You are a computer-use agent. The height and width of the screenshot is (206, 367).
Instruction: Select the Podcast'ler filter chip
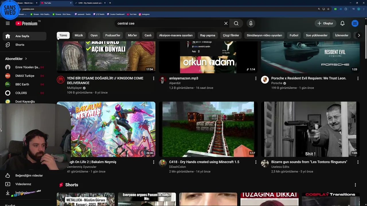[x=113, y=35]
